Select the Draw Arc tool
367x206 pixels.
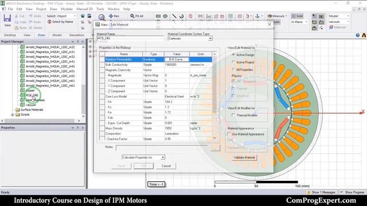coord(181,16)
